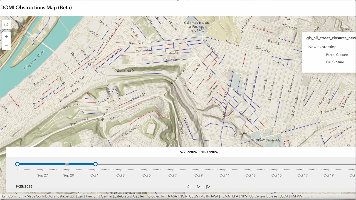356x200 pixels.
Task: Click the left time slider handle
Action: [18, 164]
